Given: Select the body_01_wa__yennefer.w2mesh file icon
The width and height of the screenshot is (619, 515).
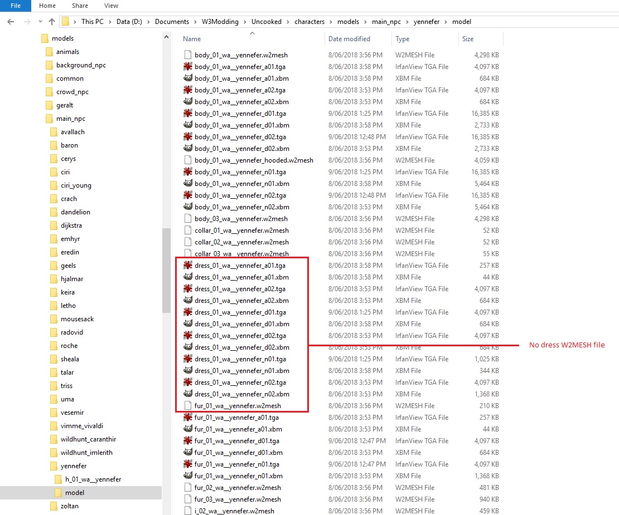Looking at the screenshot, I should [x=188, y=55].
